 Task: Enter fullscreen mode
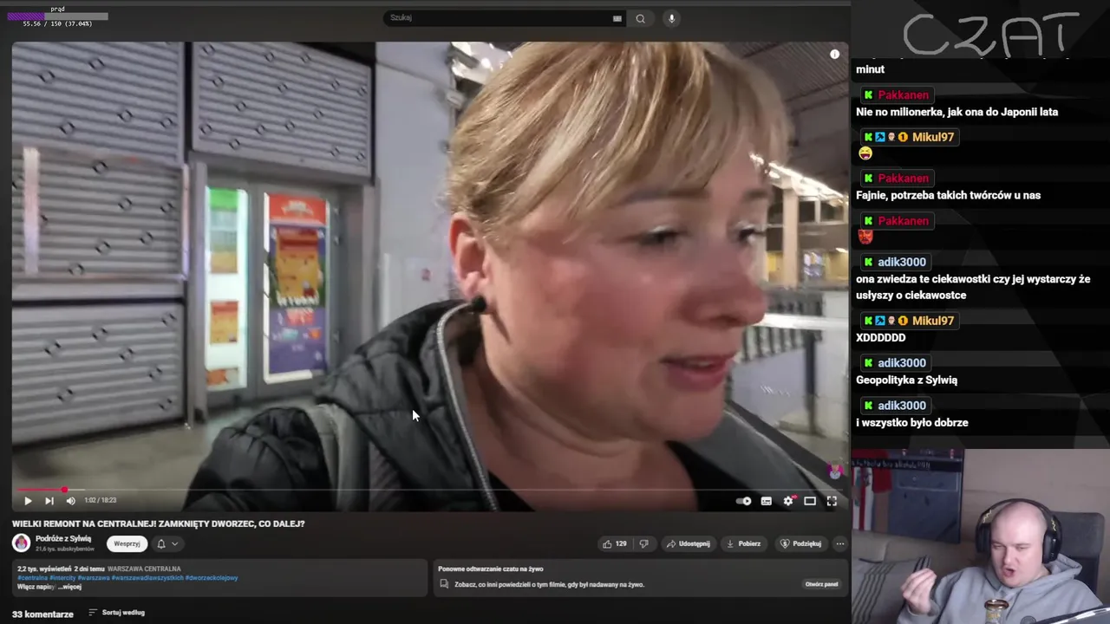(832, 501)
